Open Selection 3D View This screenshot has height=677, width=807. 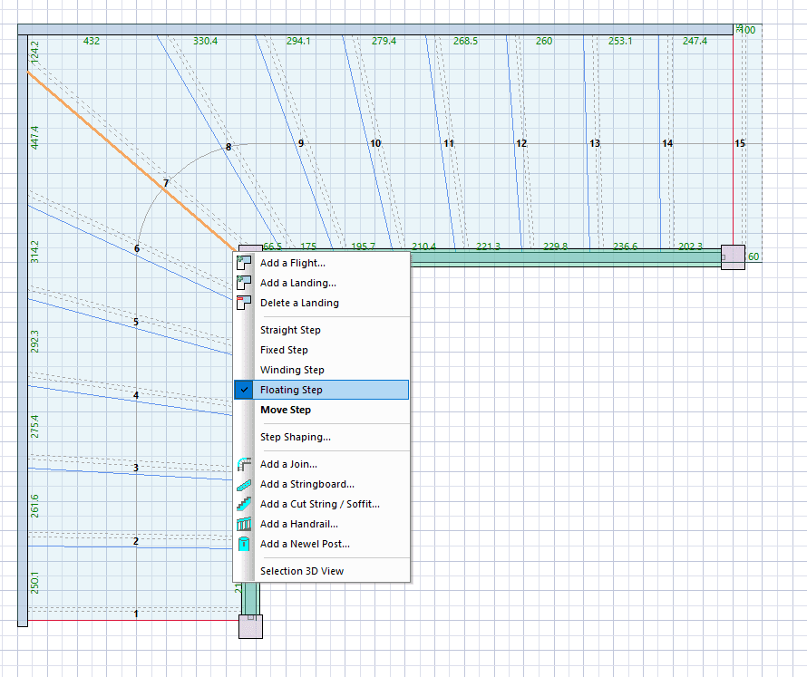point(322,571)
